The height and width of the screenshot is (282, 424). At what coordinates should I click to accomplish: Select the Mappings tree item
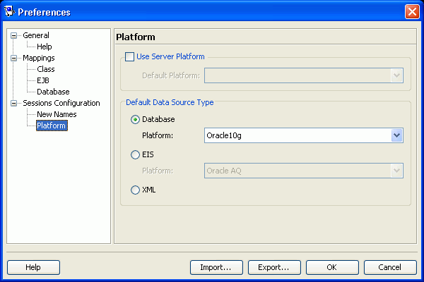coord(39,58)
